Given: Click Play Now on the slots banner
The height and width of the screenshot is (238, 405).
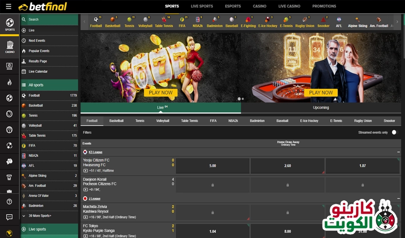Looking at the screenshot, I should (161, 93).
